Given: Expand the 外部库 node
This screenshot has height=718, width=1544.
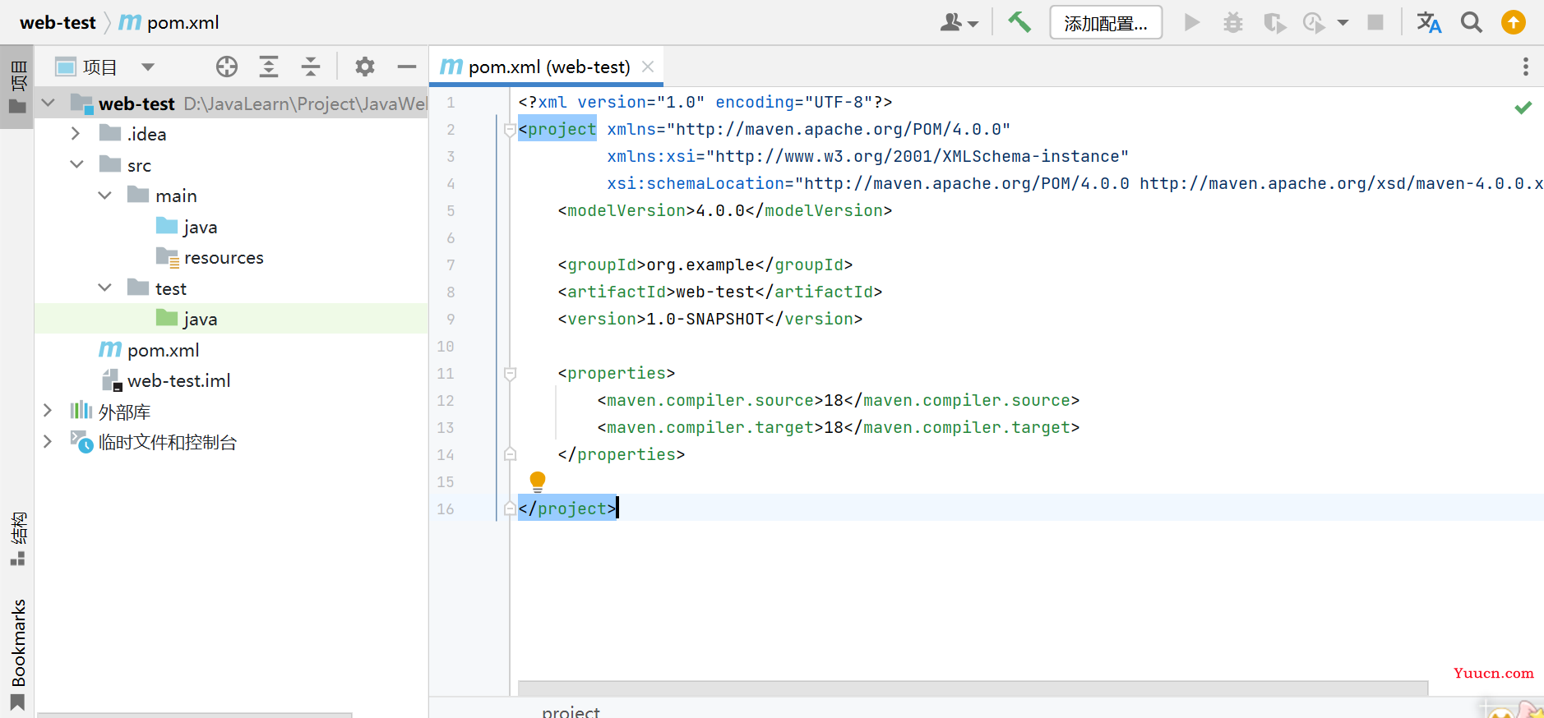Looking at the screenshot, I should click(x=48, y=411).
